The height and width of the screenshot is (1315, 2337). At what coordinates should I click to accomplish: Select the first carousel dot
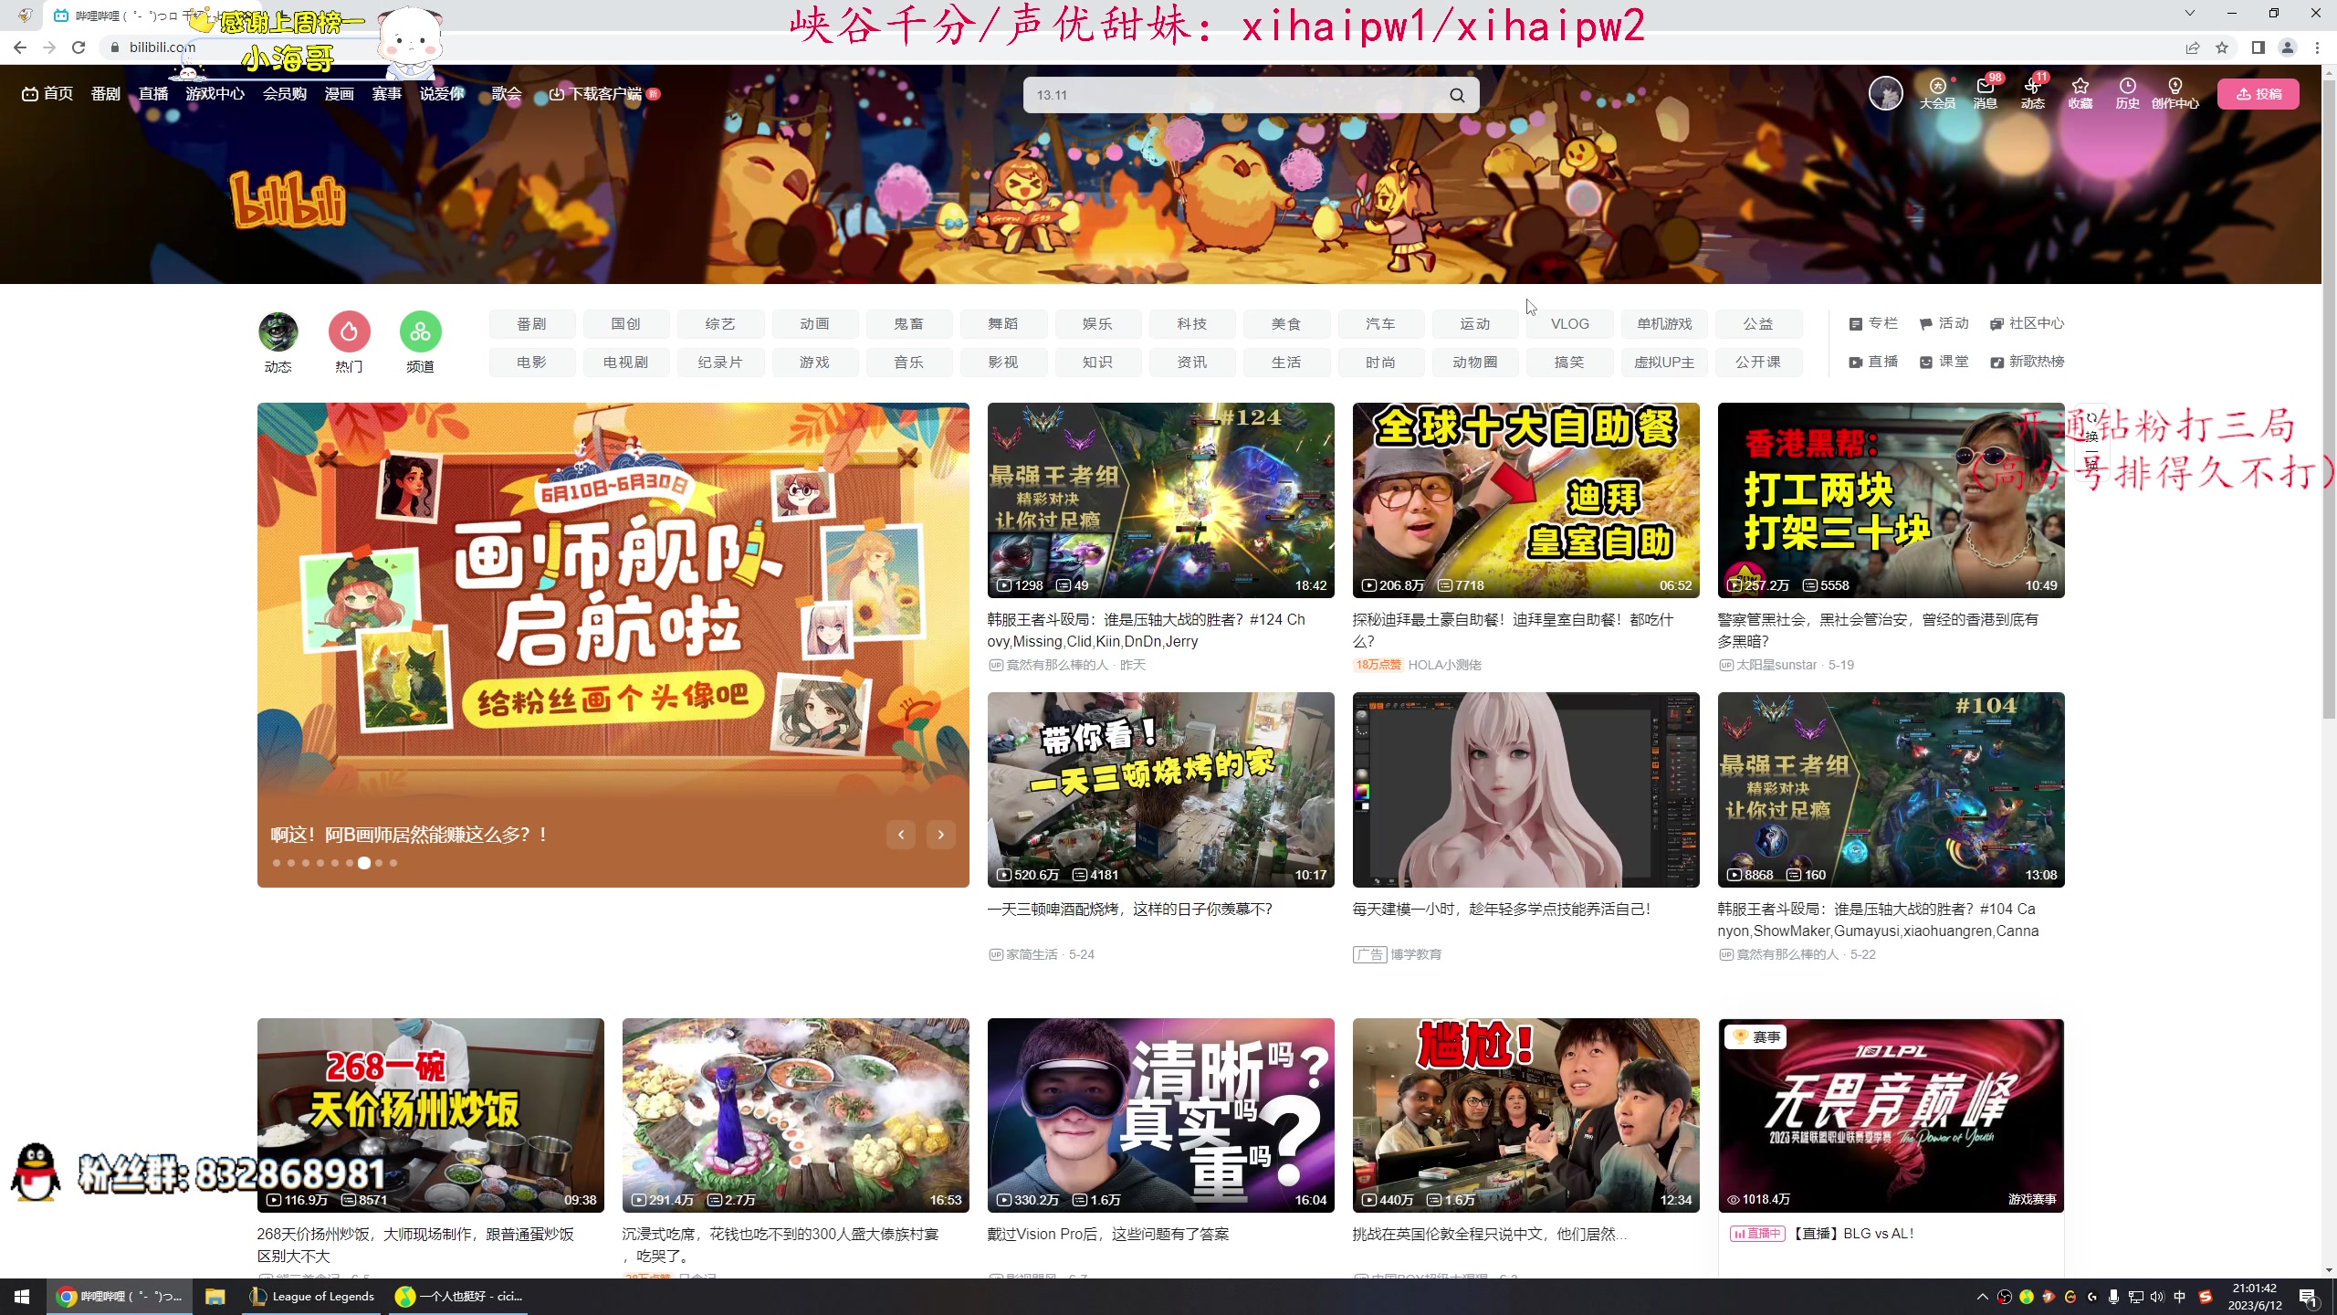(277, 863)
